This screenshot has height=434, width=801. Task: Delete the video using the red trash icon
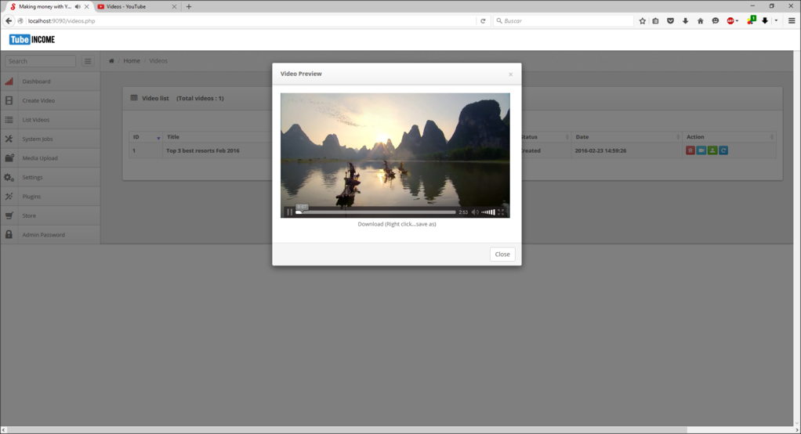point(690,150)
